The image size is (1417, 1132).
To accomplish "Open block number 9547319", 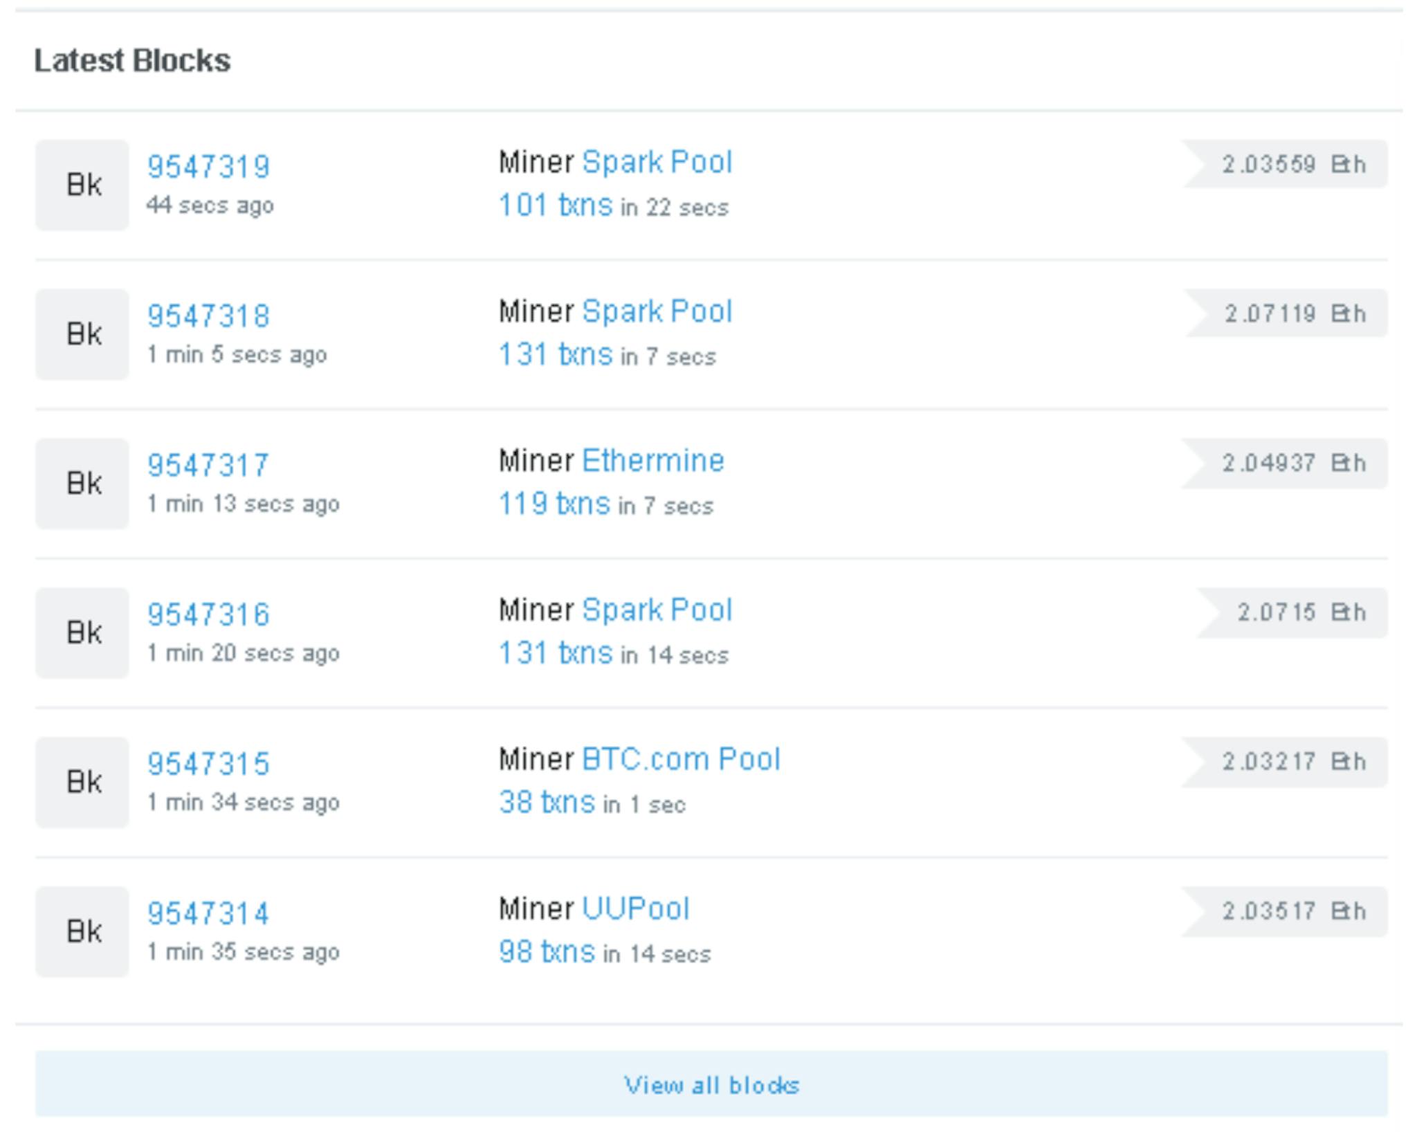I will [x=208, y=167].
